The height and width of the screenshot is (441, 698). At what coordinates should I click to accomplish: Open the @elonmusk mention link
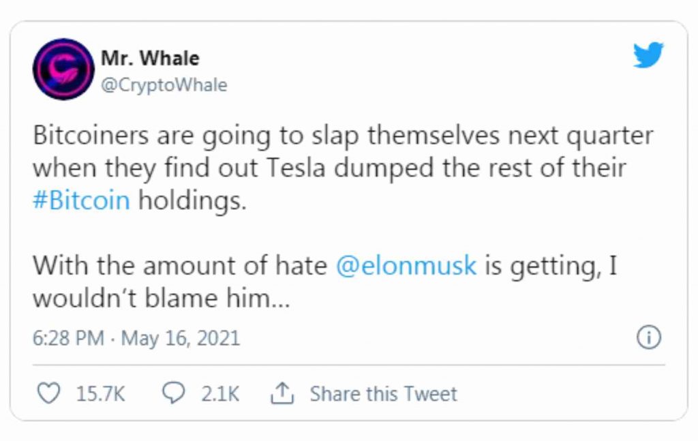pyautogui.click(x=406, y=265)
